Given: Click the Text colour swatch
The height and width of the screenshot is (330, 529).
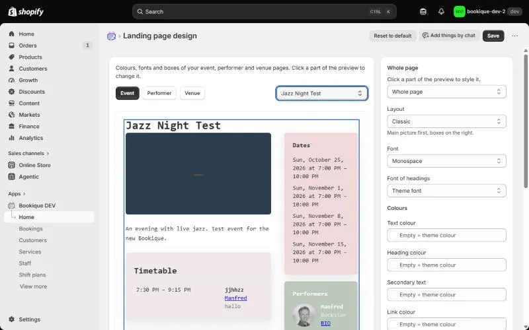Looking at the screenshot, I should point(393,236).
